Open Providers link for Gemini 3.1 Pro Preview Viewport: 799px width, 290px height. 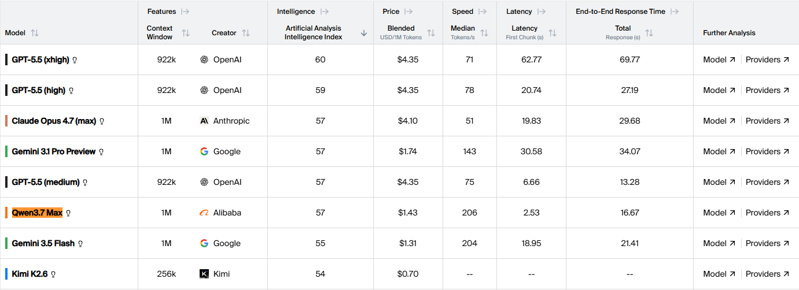[x=767, y=151]
